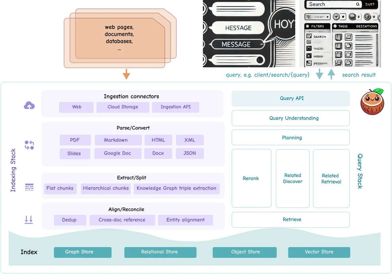Click the magnifying glass in the Search bar
Viewport: 392px width, 274px height.
tap(358, 4)
